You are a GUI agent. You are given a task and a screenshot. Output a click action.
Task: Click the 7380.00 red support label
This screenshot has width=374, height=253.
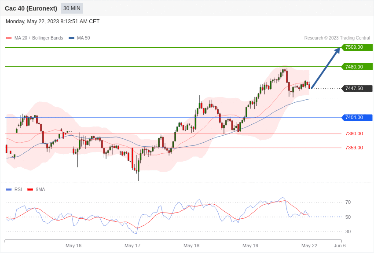coord(354,134)
